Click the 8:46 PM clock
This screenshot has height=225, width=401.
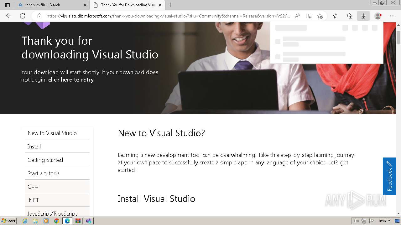click(385, 221)
